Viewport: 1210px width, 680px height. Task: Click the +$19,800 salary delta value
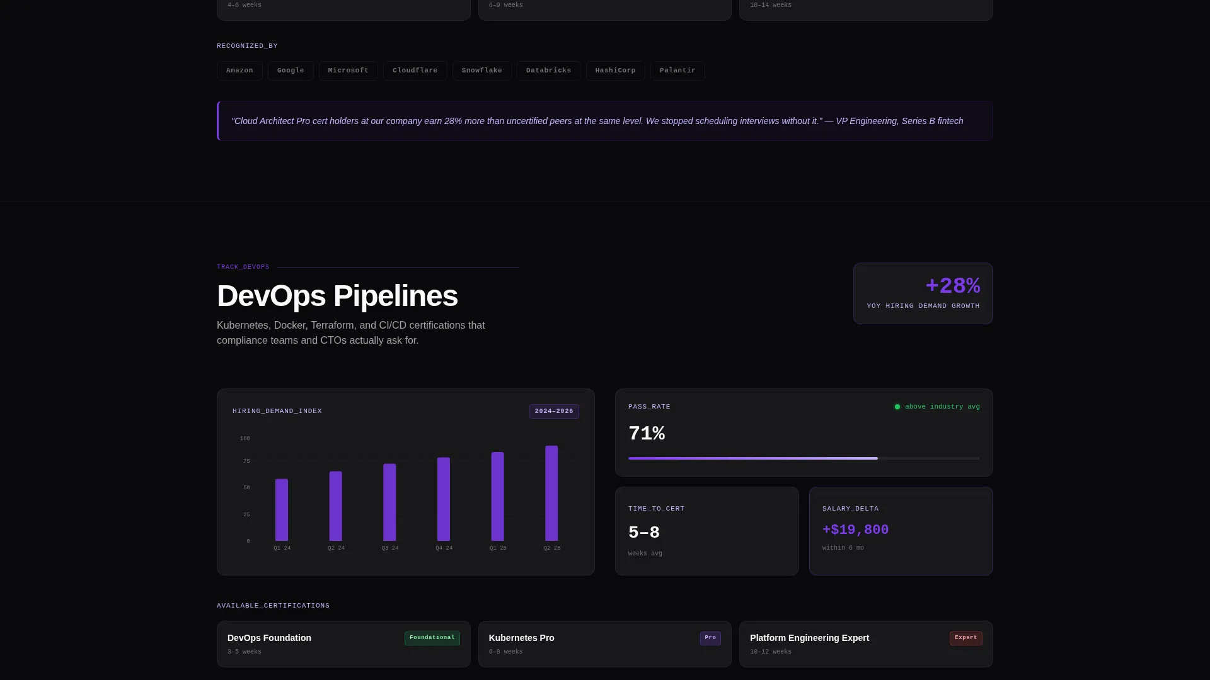(856, 530)
